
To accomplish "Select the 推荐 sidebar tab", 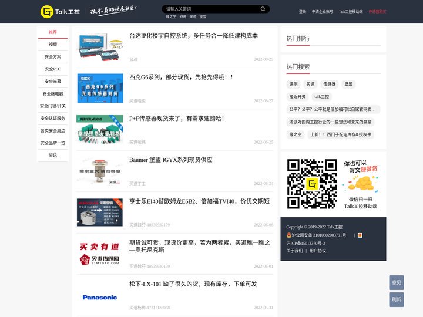I will [53, 32].
